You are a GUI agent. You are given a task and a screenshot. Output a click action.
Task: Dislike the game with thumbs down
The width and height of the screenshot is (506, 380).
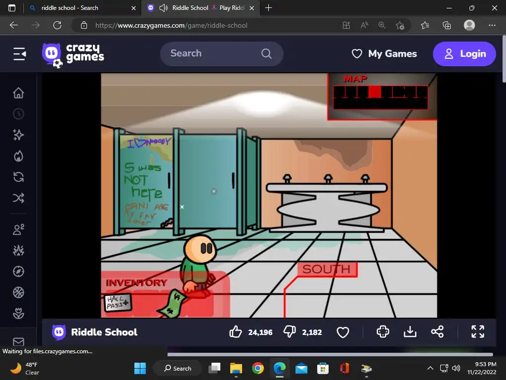click(x=290, y=332)
